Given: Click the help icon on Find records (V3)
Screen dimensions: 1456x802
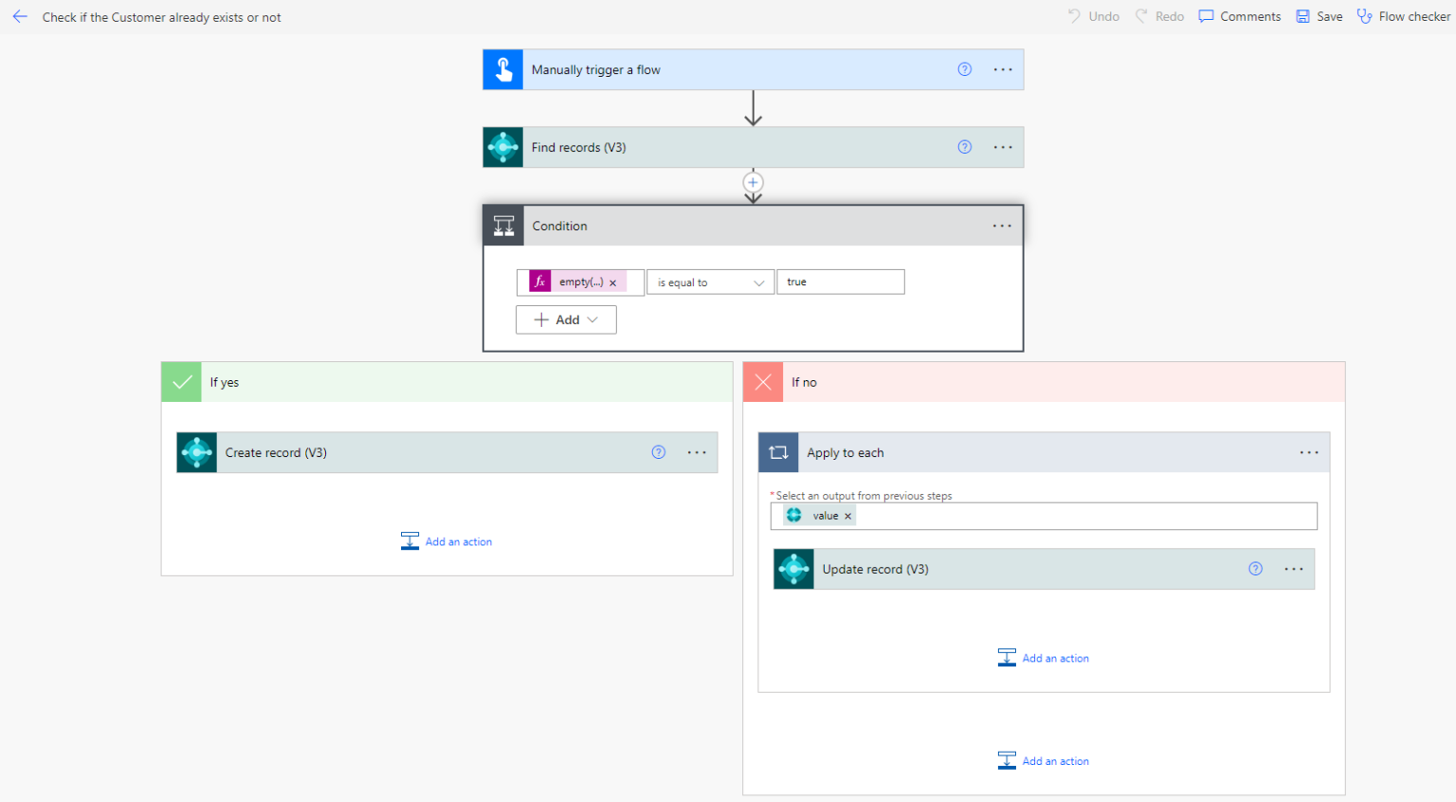Looking at the screenshot, I should point(964,147).
